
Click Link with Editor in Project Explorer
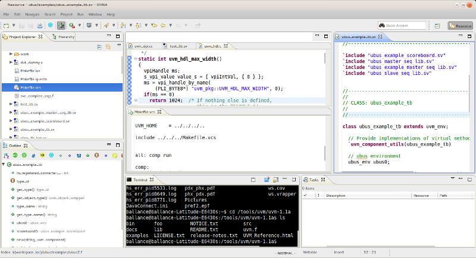point(108,46)
